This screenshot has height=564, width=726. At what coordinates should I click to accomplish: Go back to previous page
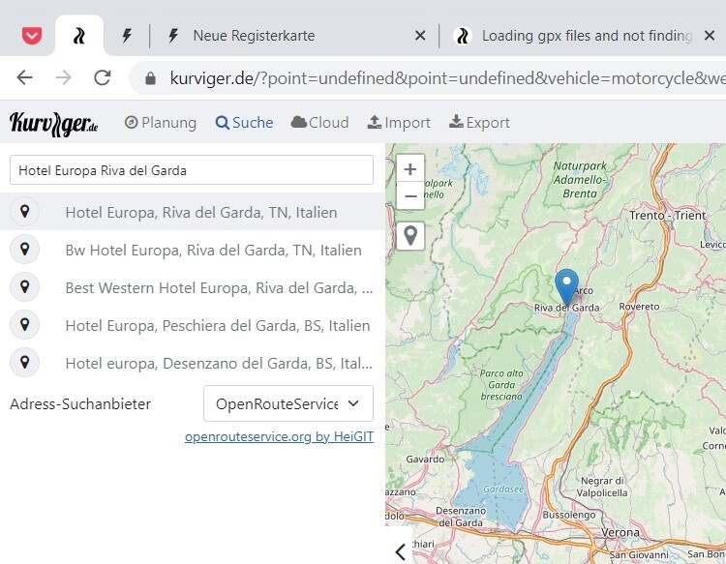click(24, 77)
